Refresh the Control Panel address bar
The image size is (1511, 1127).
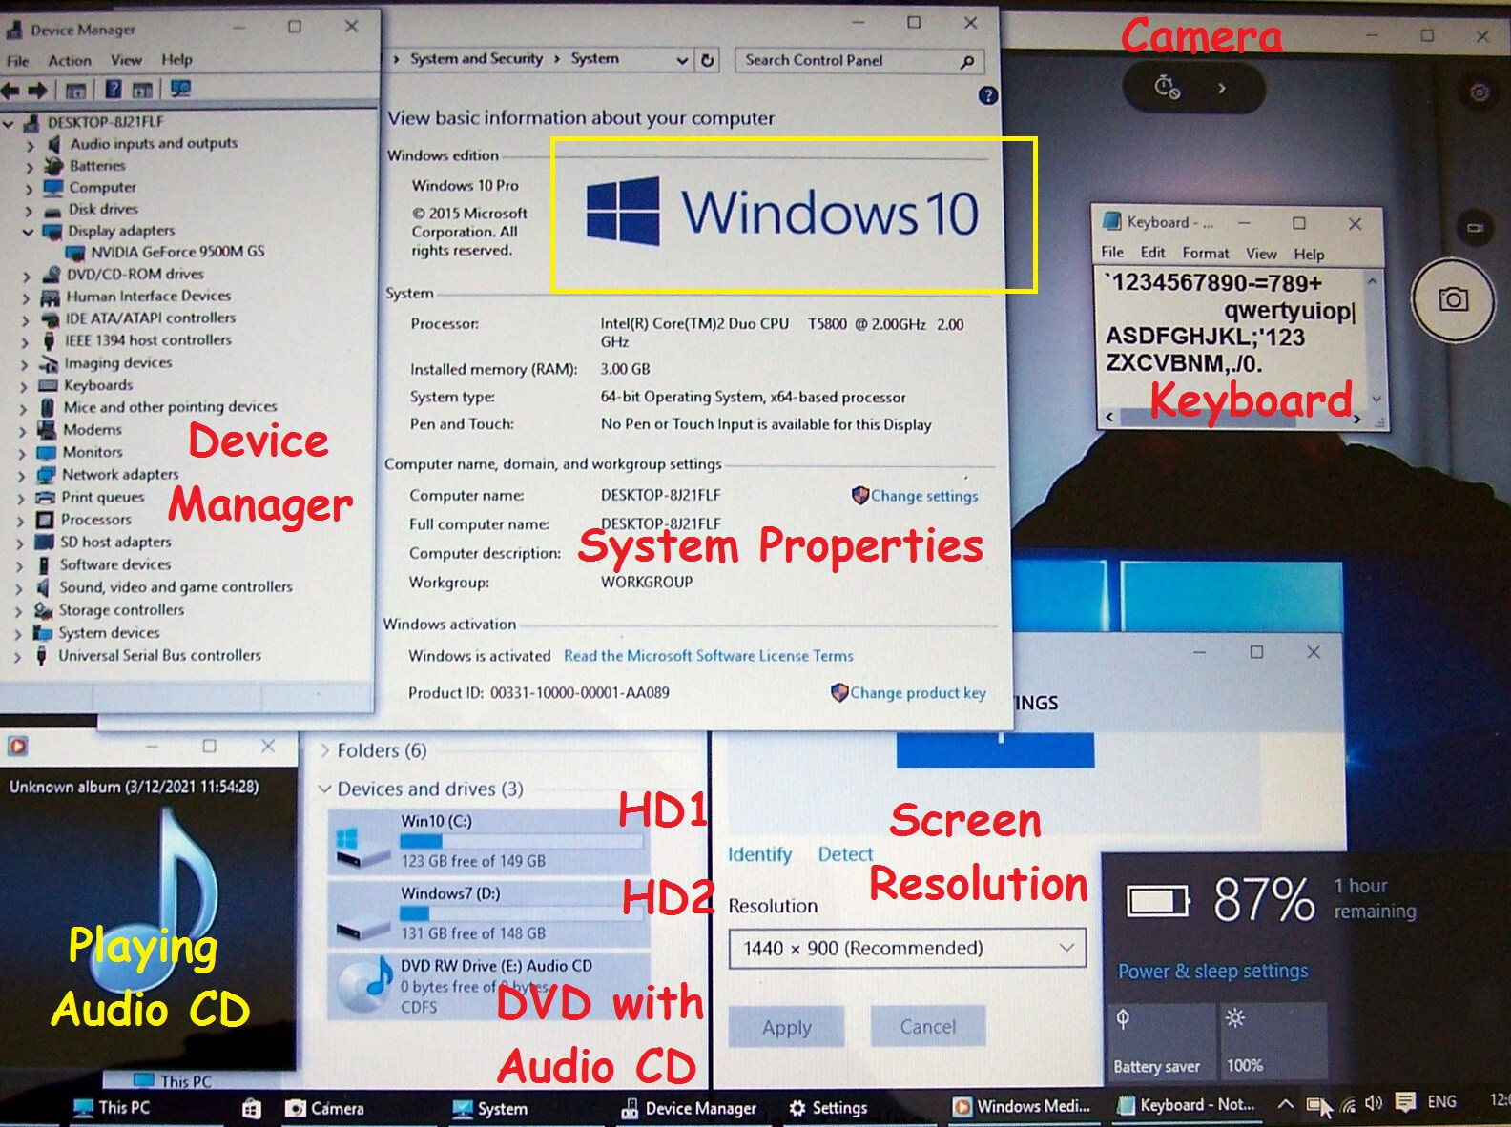click(708, 60)
